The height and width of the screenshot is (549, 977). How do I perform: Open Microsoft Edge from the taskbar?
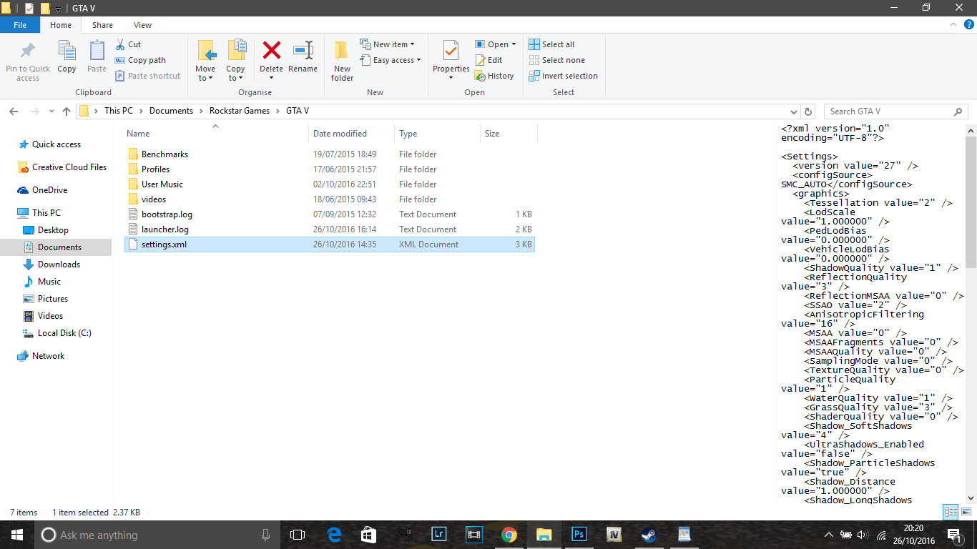[333, 535]
